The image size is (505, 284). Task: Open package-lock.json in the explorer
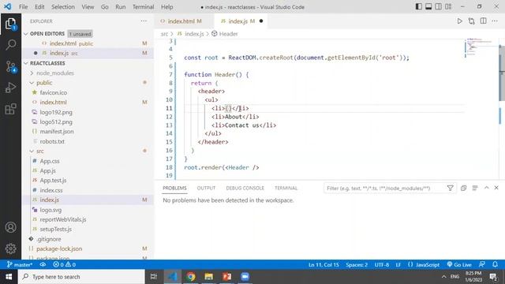click(59, 248)
